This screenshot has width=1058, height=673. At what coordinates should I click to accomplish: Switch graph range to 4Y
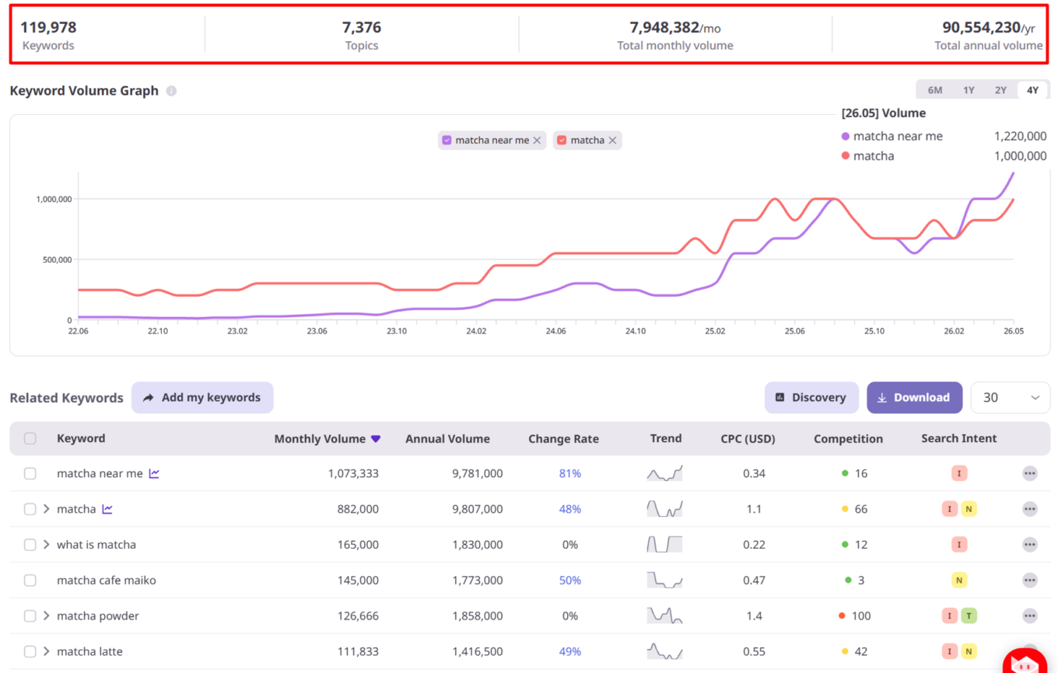coord(1032,90)
